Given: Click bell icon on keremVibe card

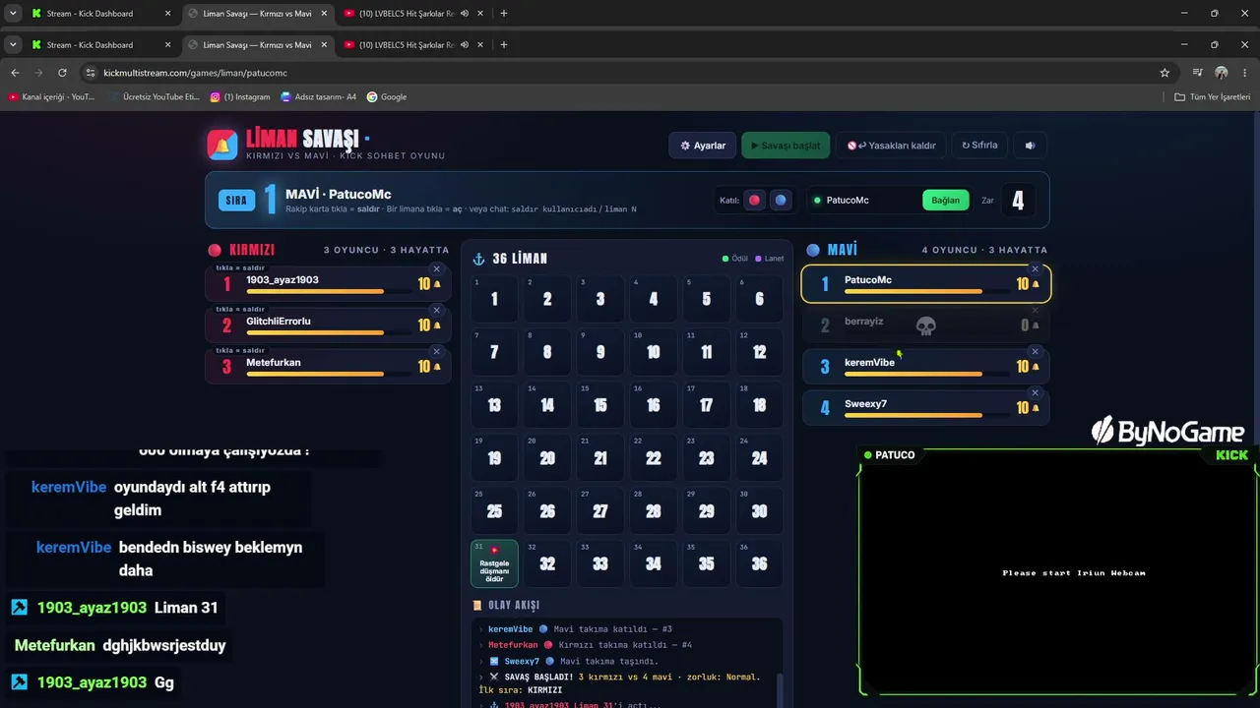Looking at the screenshot, I should pos(1035,367).
